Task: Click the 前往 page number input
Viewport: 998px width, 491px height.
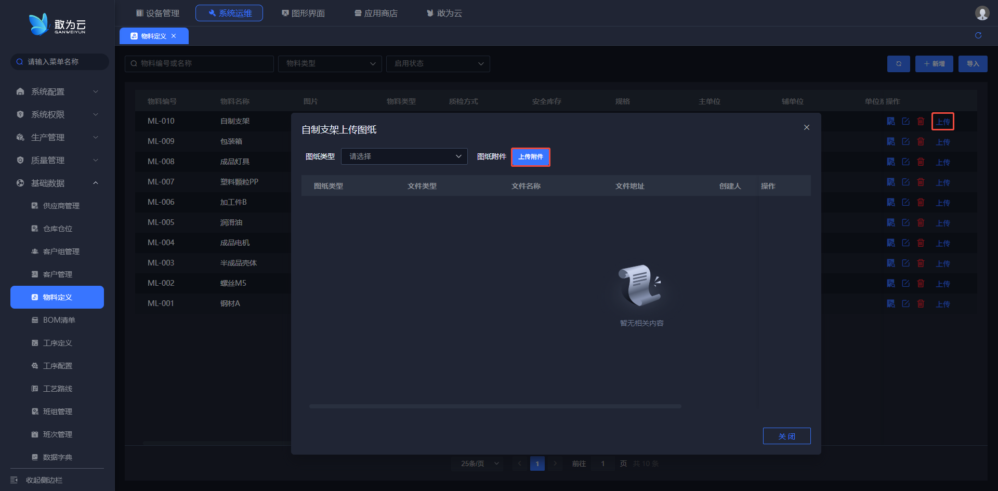Action: point(603,463)
